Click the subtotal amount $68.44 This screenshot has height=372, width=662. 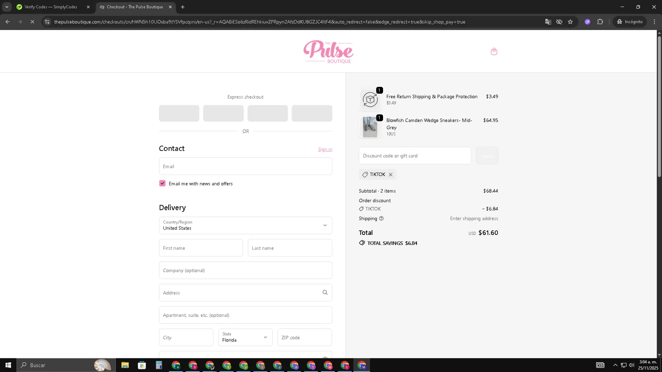pyautogui.click(x=491, y=191)
